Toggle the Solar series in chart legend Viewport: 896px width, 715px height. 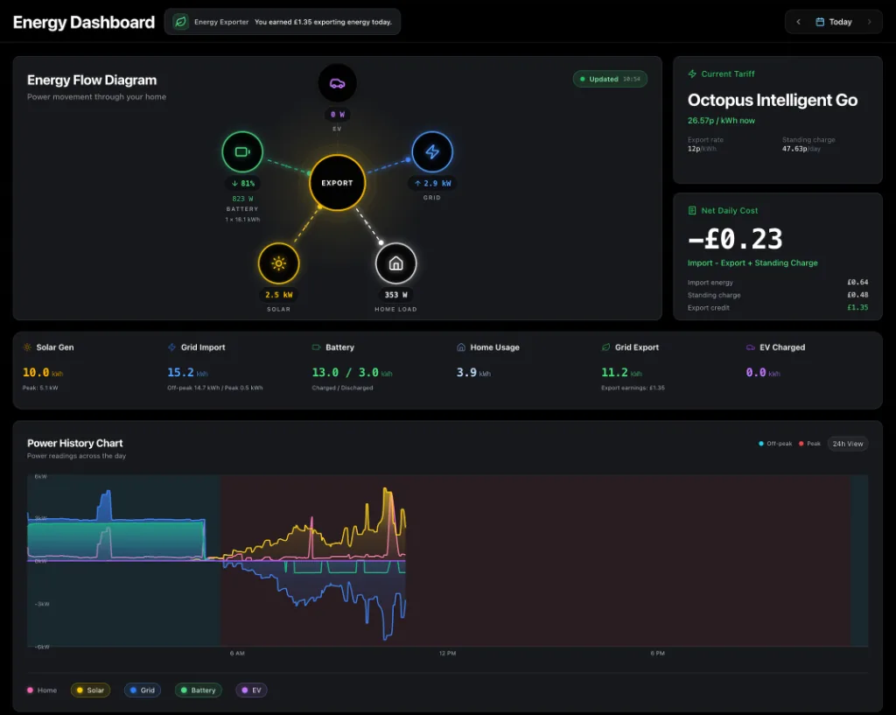coord(90,690)
